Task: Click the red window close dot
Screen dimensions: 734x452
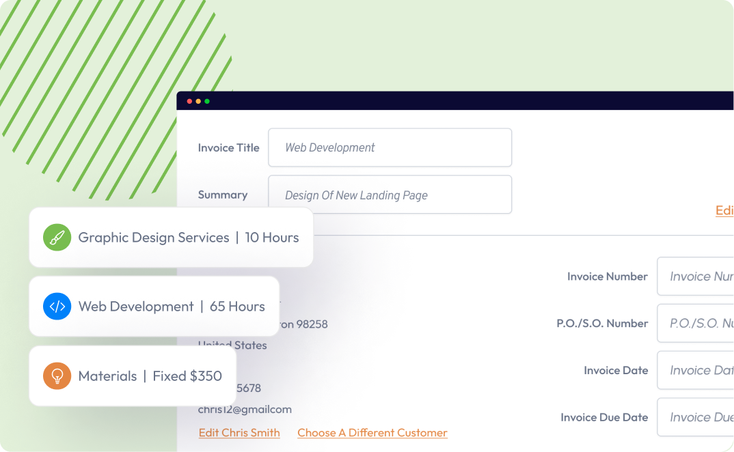Action: (x=189, y=101)
